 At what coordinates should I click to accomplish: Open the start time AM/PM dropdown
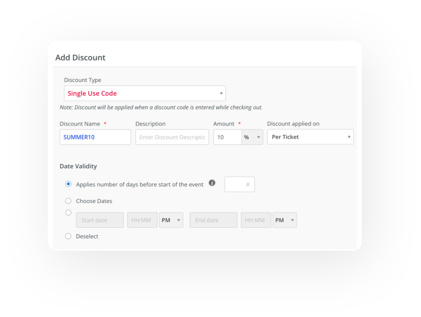171,220
